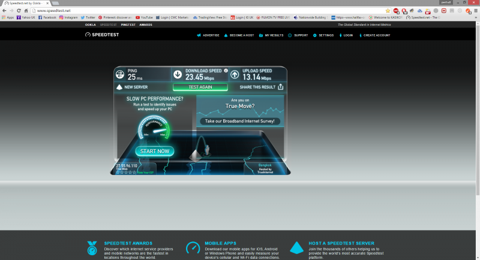Click the New Server pyramid icon
This screenshot has width=480, height=260.
click(119, 87)
